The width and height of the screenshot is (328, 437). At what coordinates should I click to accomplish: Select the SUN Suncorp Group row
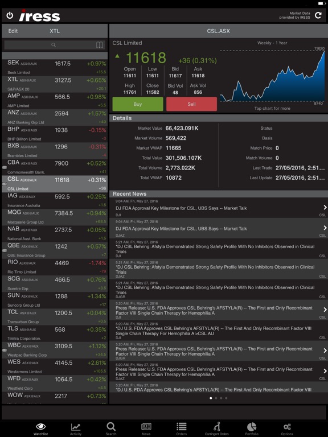pyautogui.click(x=55, y=300)
